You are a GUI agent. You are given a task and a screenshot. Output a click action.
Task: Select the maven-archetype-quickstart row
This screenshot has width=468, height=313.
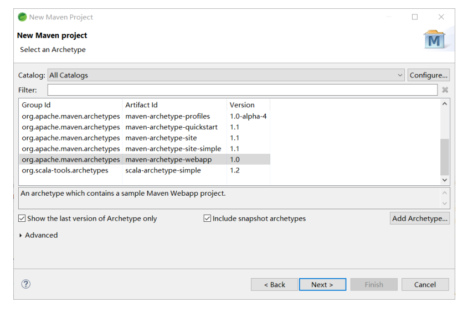pyautogui.click(x=145, y=127)
